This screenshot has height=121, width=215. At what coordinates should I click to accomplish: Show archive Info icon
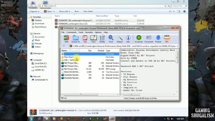click(128, 39)
